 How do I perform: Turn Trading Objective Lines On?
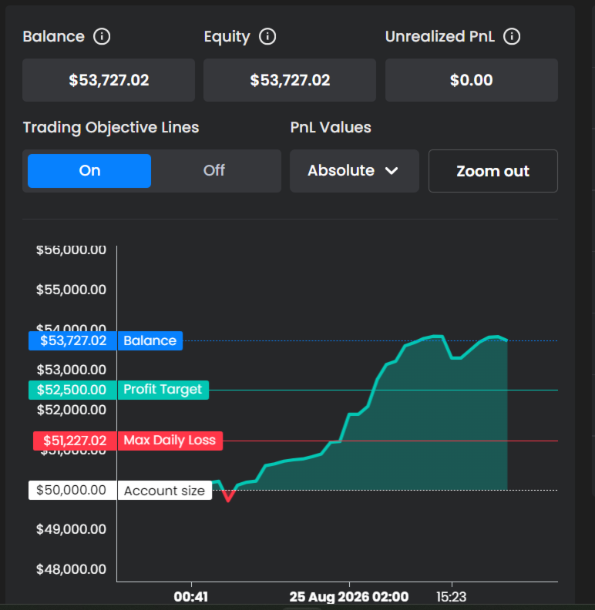[89, 171]
